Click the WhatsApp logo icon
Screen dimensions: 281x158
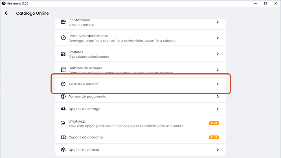63,123
